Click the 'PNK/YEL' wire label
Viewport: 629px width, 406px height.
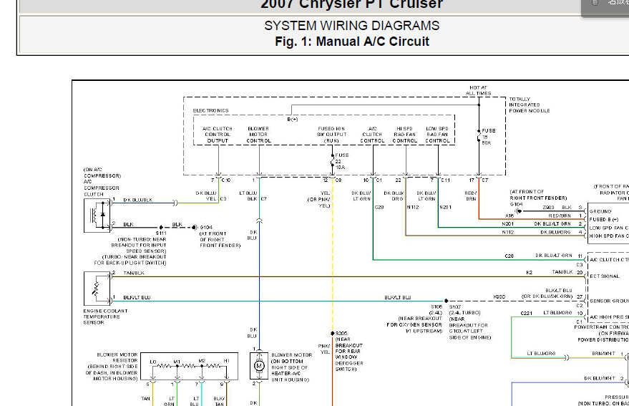pyautogui.click(x=324, y=349)
